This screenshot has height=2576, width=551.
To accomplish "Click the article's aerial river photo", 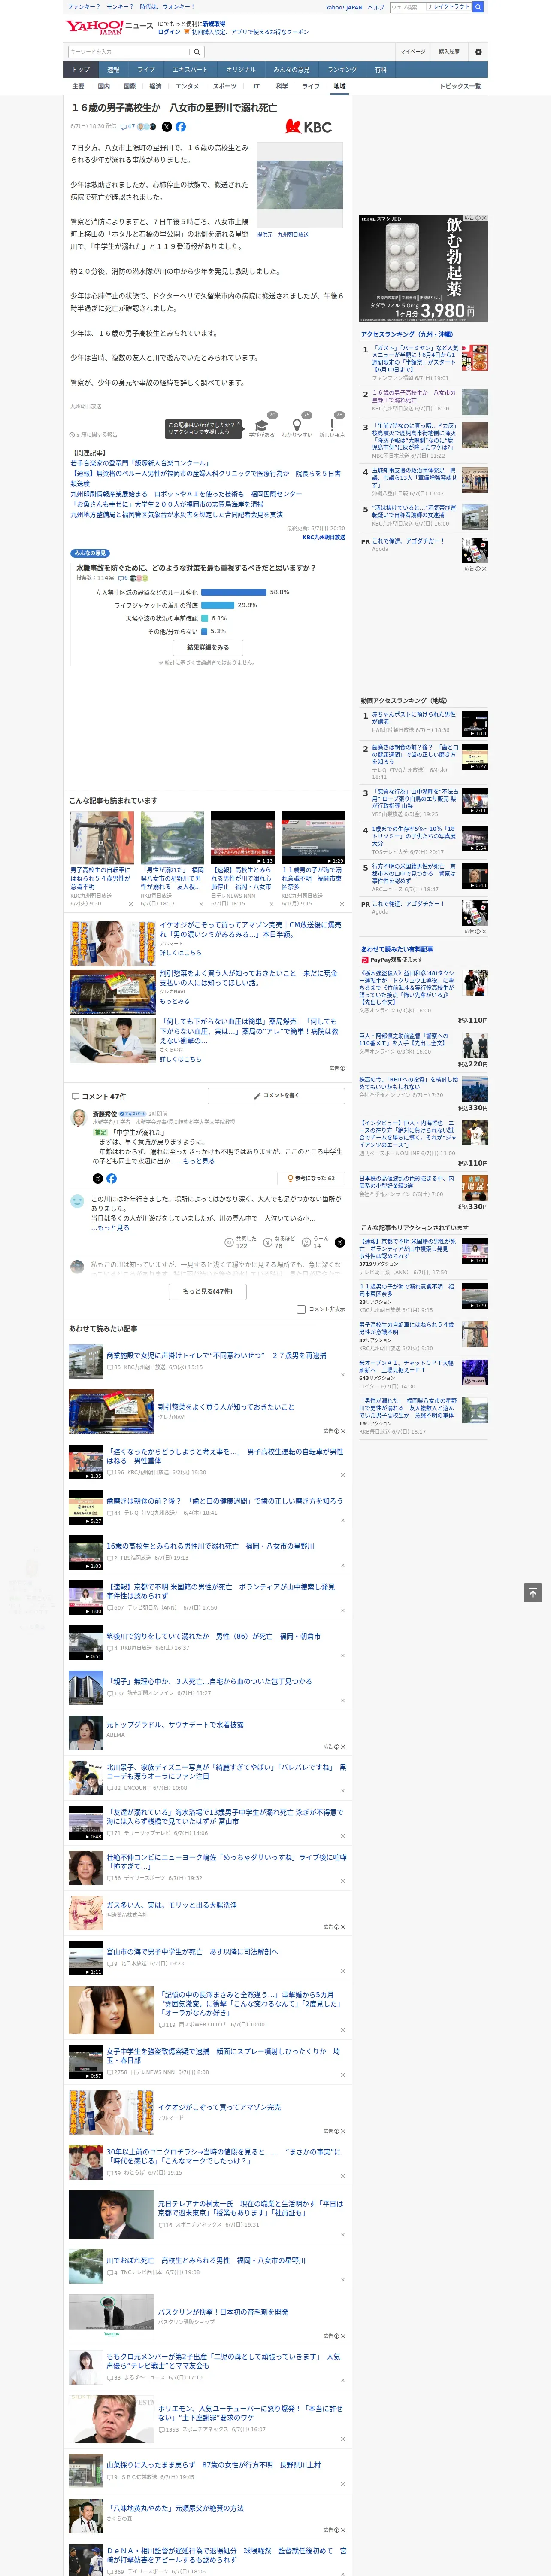I will pos(300,186).
